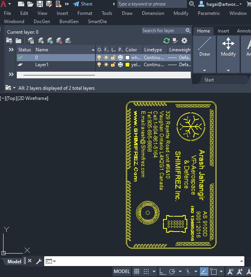Toggle layer 0 On/Off lightbulb
The width and height of the screenshot is (251, 277).
click(x=99, y=58)
